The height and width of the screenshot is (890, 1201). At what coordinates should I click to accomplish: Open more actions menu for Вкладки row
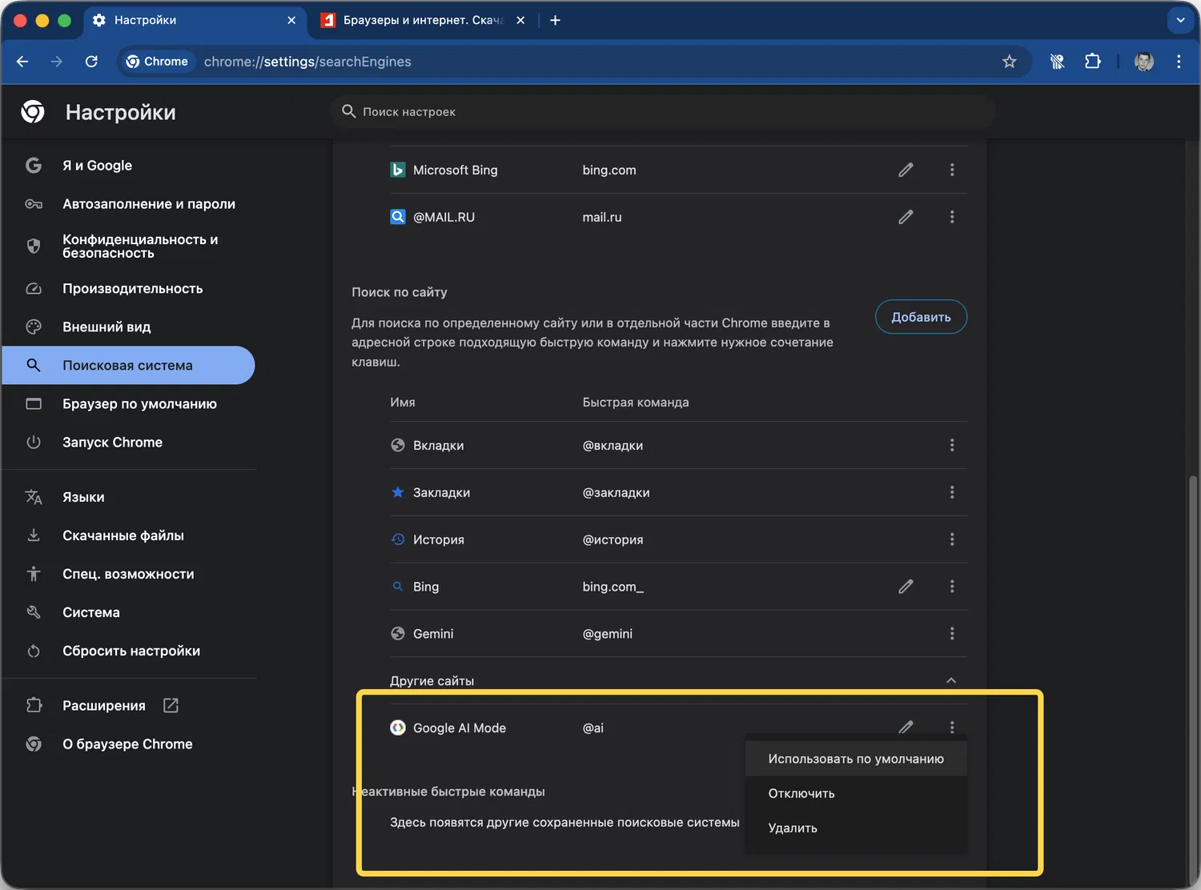coord(952,445)
